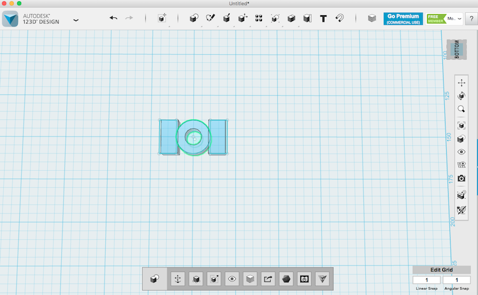Choose Smart Scale in bottom context toolbar

point(196,279)
